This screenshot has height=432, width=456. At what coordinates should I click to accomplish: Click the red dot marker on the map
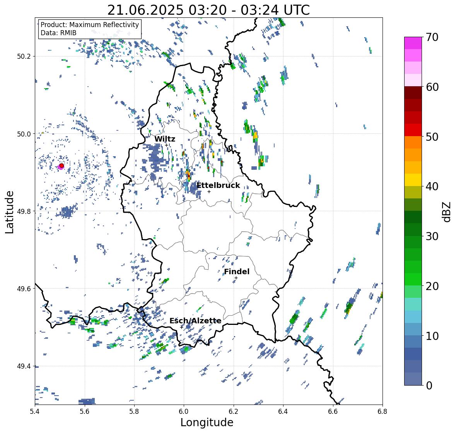pos(61,166)
